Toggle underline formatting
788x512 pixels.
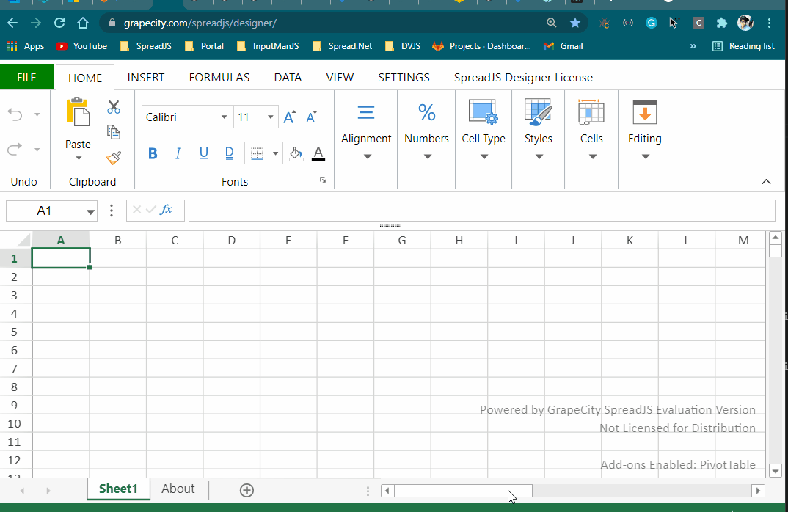tap(204, 153)
